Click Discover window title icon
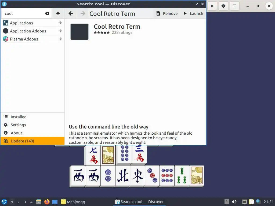 tap(4, 4)
